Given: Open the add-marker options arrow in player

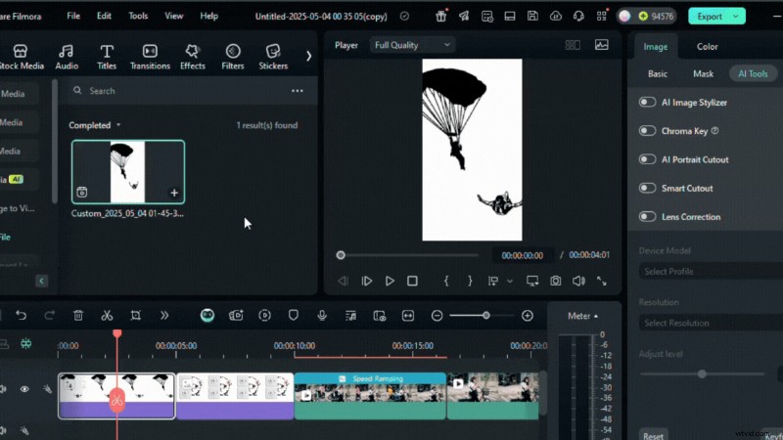Looking at the screenshot, I should tap(509, 282).
